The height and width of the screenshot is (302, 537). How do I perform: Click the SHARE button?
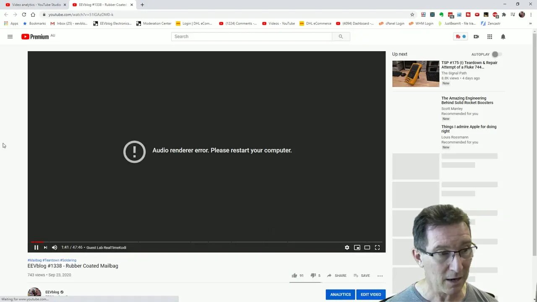(x=336, y=276)
